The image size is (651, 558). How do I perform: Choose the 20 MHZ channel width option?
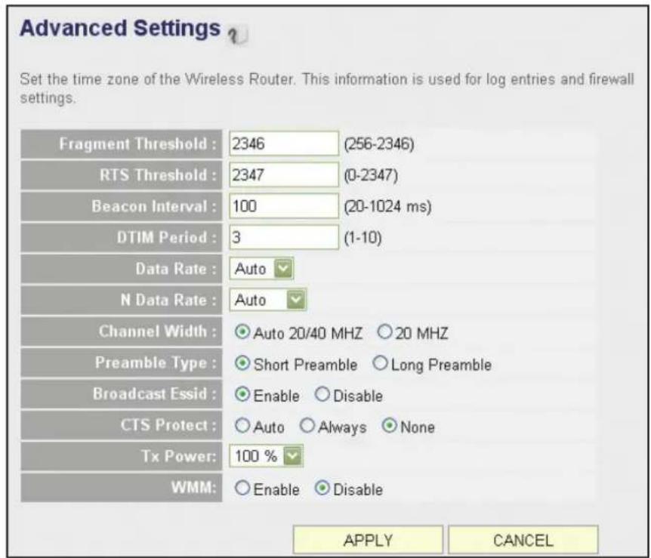pos(384,332)
